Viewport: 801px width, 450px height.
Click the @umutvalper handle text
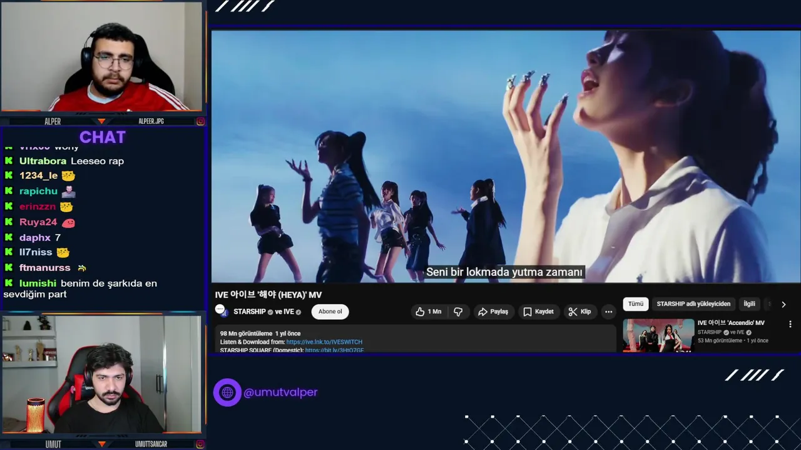point(280,392)
